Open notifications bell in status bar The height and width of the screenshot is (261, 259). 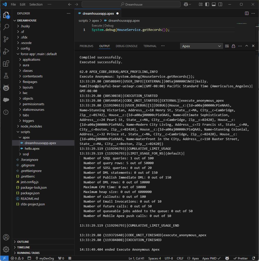point(253,258)
